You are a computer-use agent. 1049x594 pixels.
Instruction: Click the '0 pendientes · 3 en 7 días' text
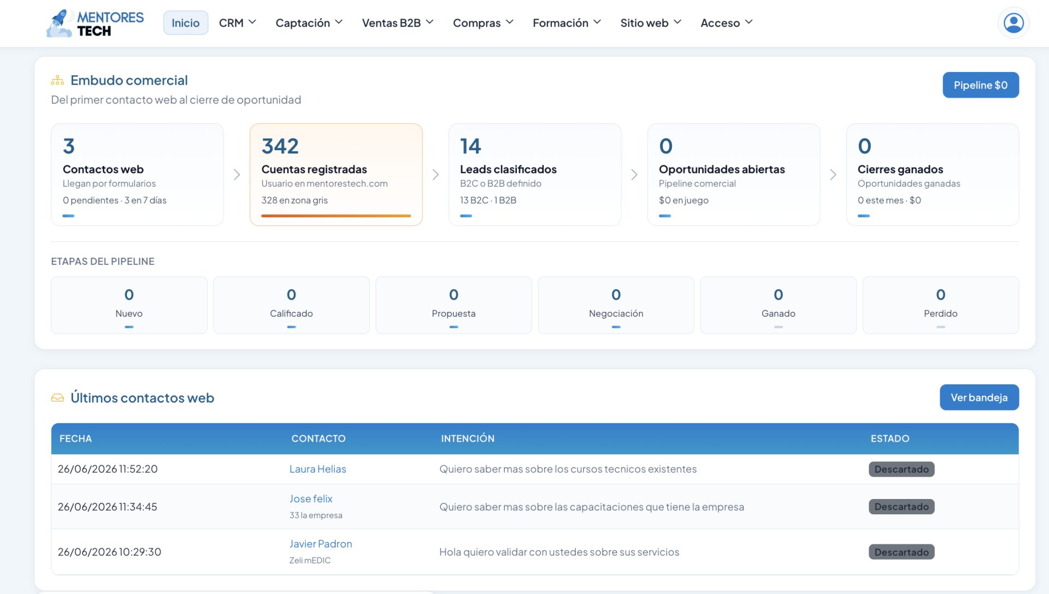[115, 200]
